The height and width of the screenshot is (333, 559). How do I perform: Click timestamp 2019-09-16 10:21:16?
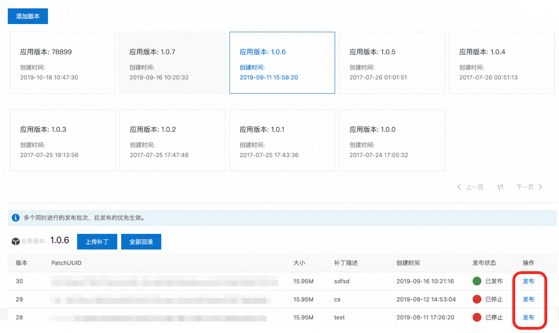425,281
